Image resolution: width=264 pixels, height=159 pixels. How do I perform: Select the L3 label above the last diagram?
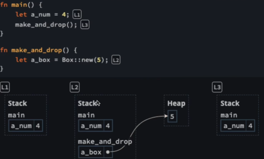[x=217, y=87]
